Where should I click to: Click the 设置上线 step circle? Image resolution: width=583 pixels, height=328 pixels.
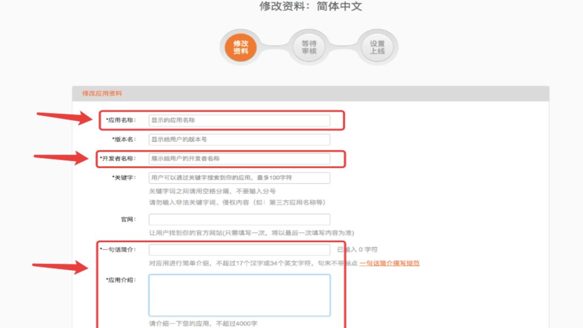coord(377,47)
